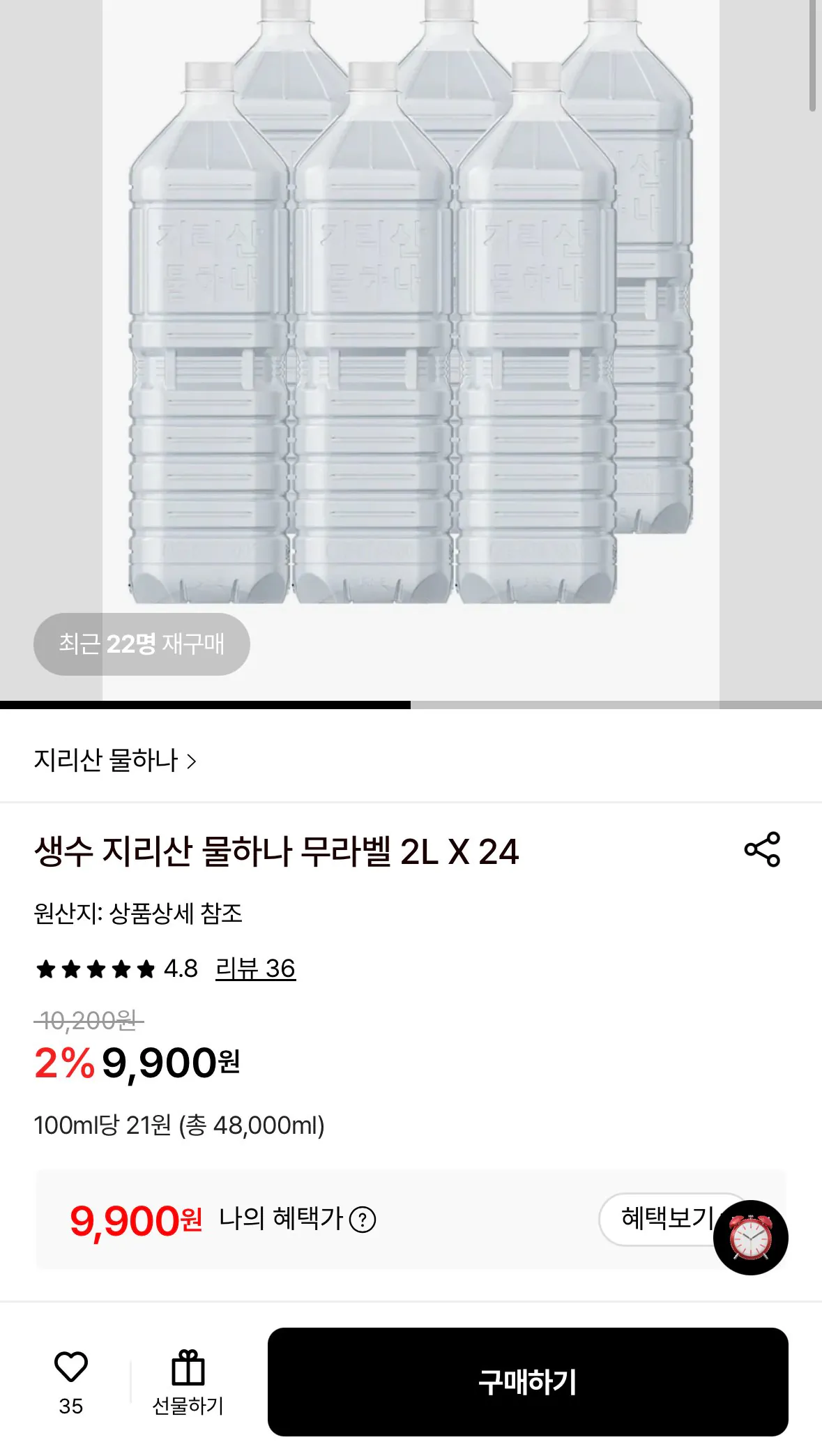Share this product using the share icon
This screenshot has width=822, height=1449.
coord(762,849)
